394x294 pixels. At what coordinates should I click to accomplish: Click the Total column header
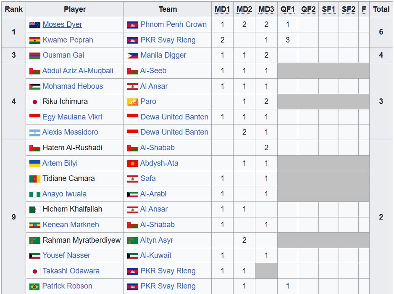tap(381, 9)
